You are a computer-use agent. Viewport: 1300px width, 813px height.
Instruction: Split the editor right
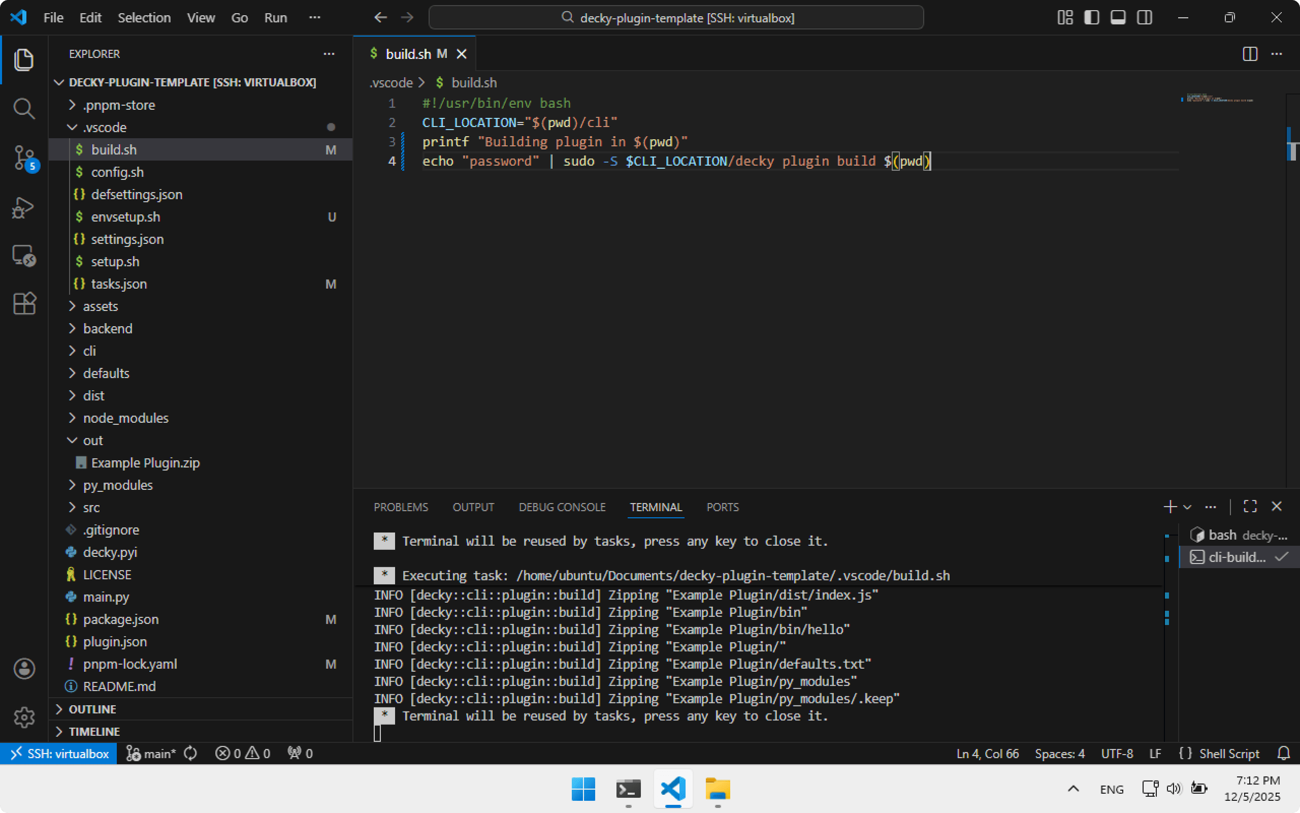click(x=1250, y=54)
